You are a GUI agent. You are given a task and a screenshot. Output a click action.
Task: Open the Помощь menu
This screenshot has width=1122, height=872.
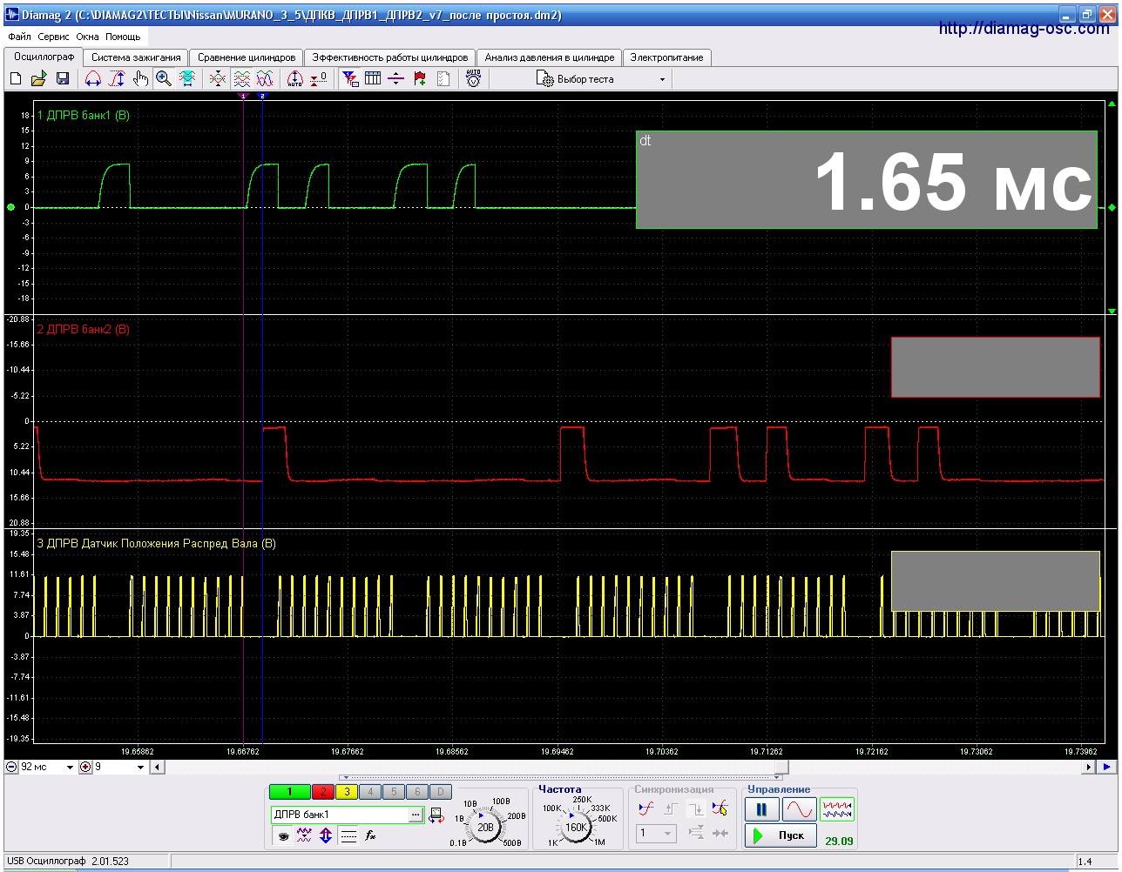coord(123,37)
